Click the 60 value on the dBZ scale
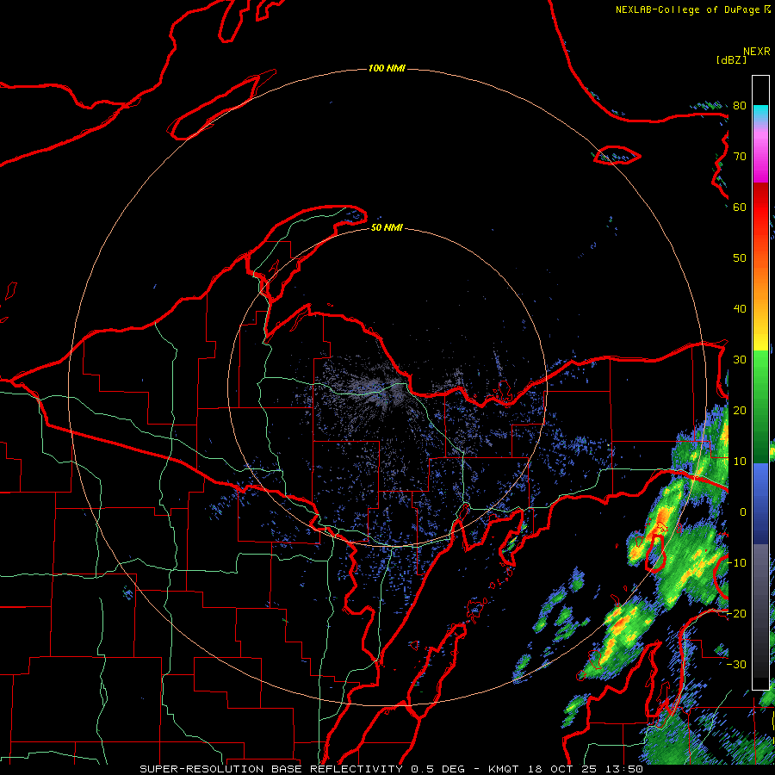This screenshot has width=775, height=775. click(740, 207)
